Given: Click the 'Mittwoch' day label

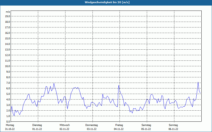Looking at the screenshot, I should click(x=65, y=125).
